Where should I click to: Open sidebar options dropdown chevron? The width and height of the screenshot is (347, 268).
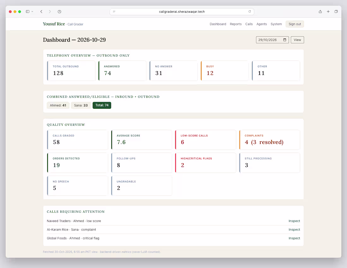[32, 11]
